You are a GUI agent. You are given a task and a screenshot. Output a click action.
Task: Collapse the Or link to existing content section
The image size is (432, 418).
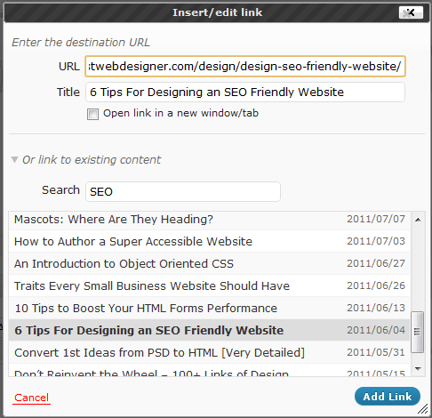[x=14, y=160]
